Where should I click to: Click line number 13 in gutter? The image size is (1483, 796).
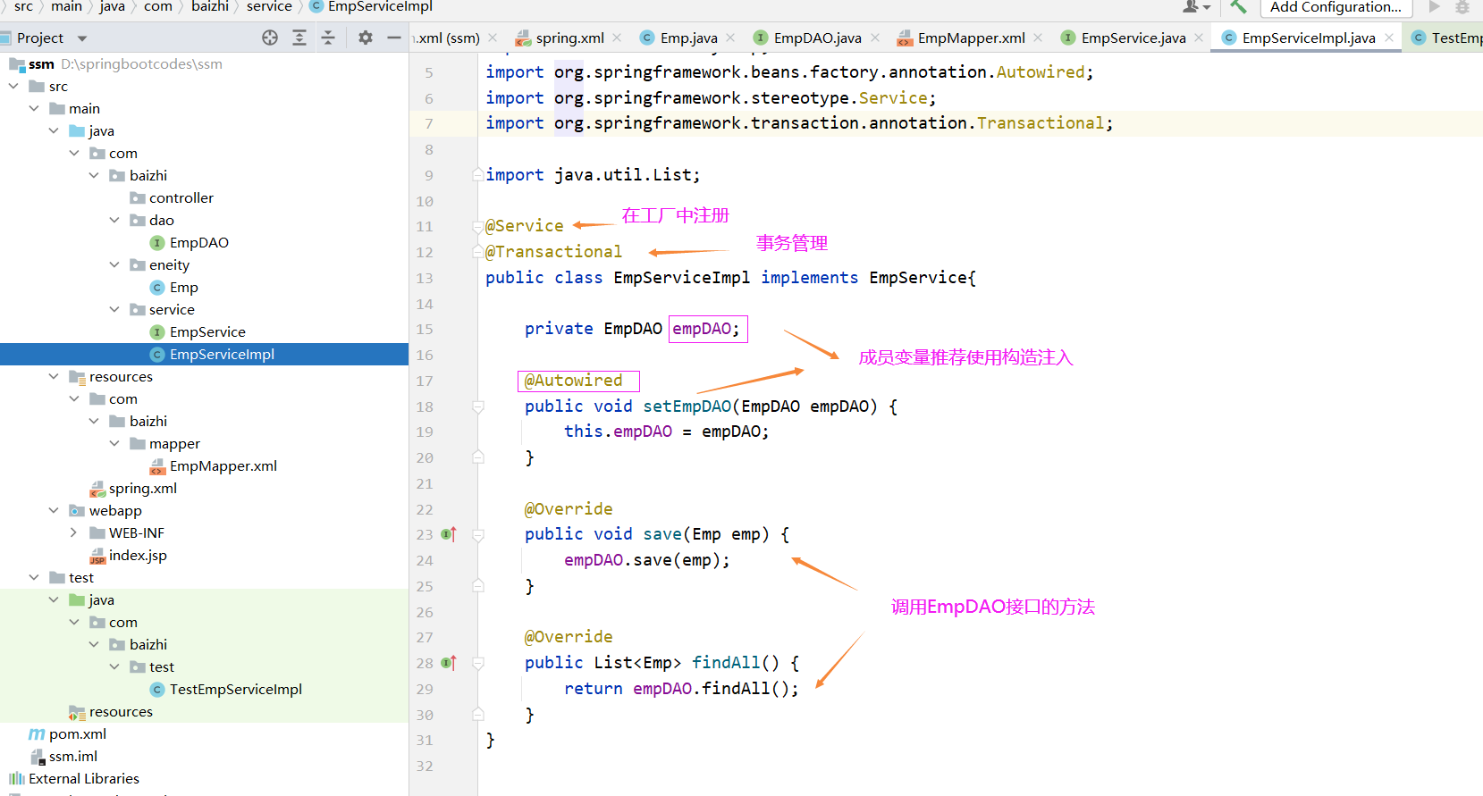coord(425,278)
